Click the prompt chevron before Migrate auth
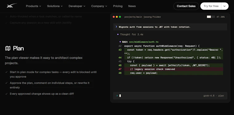Viewport: 234px width, 115px height. pos(116,27)
